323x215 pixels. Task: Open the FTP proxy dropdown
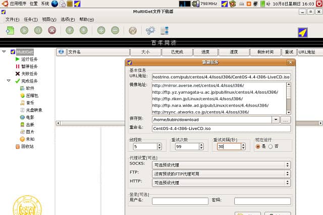222,174
